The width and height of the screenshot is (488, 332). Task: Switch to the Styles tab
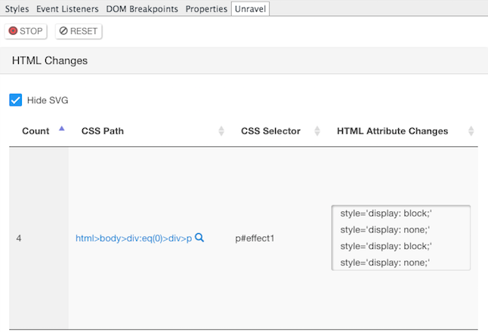17,9
